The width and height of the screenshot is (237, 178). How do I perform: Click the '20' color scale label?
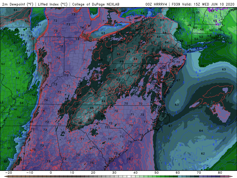coord(93,173)
